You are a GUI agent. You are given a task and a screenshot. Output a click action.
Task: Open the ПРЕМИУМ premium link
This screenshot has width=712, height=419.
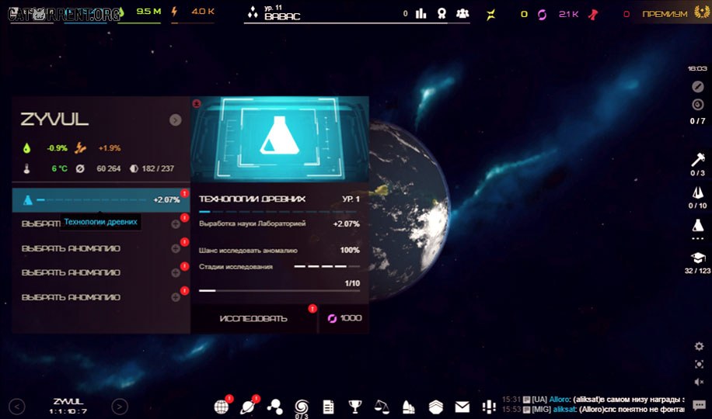coord(665,14)
